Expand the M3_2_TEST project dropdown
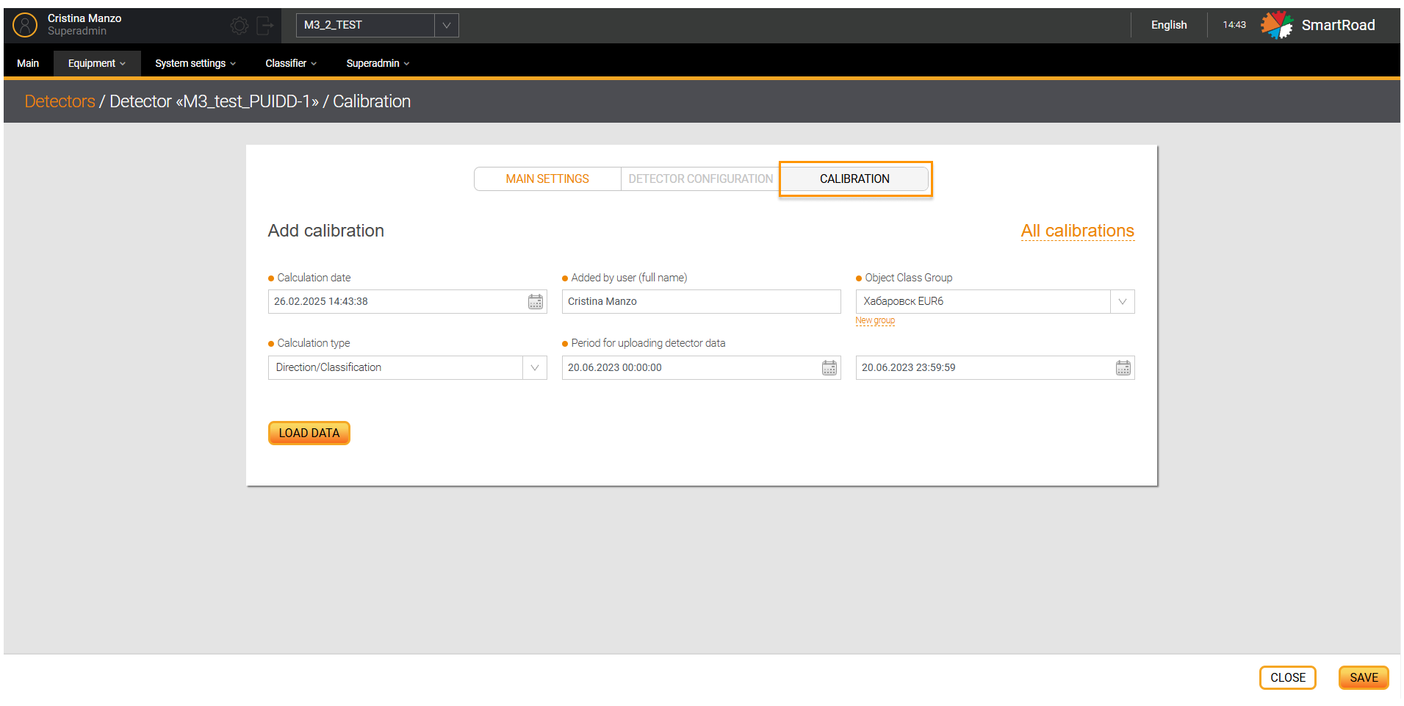This screenshot has width=1404, height=706. [x=446, y=25]
